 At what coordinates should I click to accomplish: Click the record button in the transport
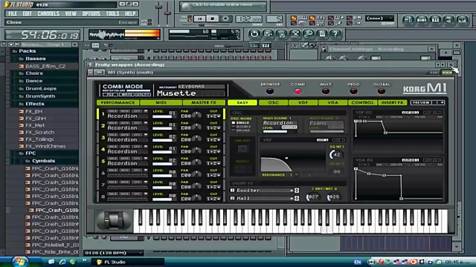click(x=225, y=19)
